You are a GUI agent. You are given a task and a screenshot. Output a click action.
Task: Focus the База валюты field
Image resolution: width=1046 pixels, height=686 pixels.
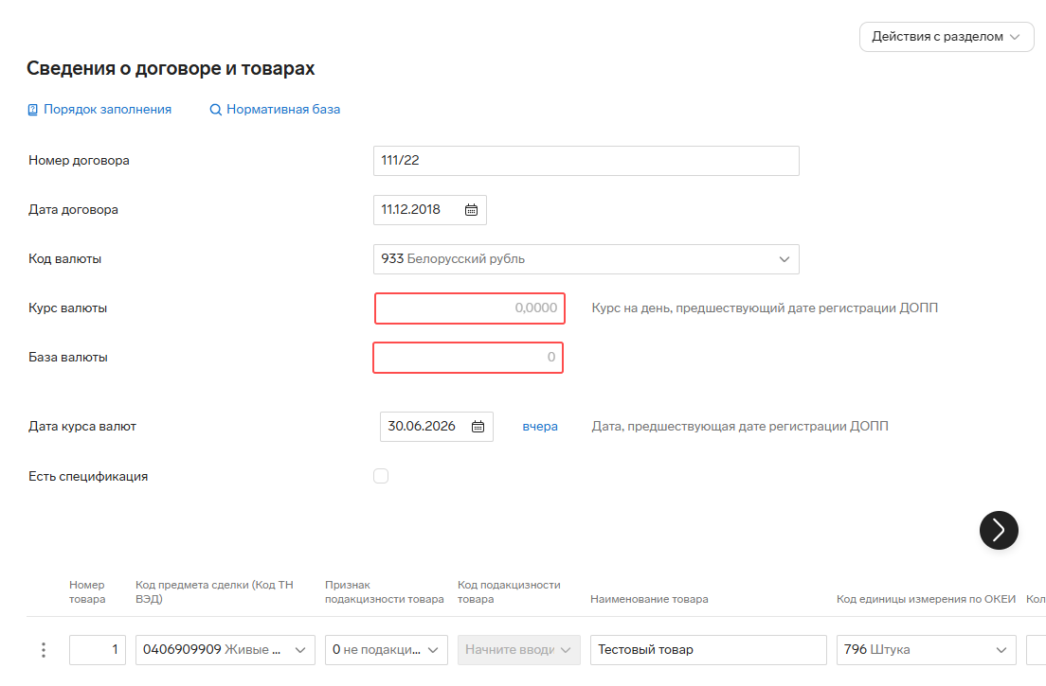(x=468, y=358)
